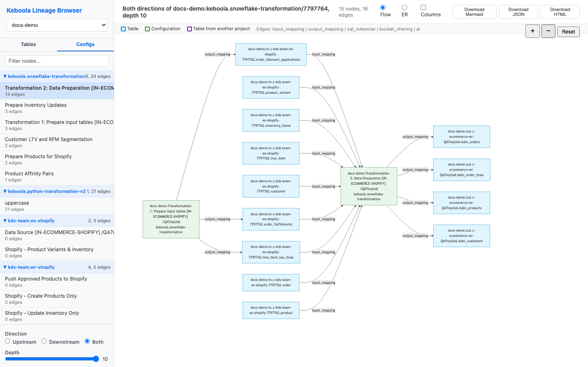Switch to the Configs tab
The height and width of the screenshot is (367, 588).
[85, 44]
